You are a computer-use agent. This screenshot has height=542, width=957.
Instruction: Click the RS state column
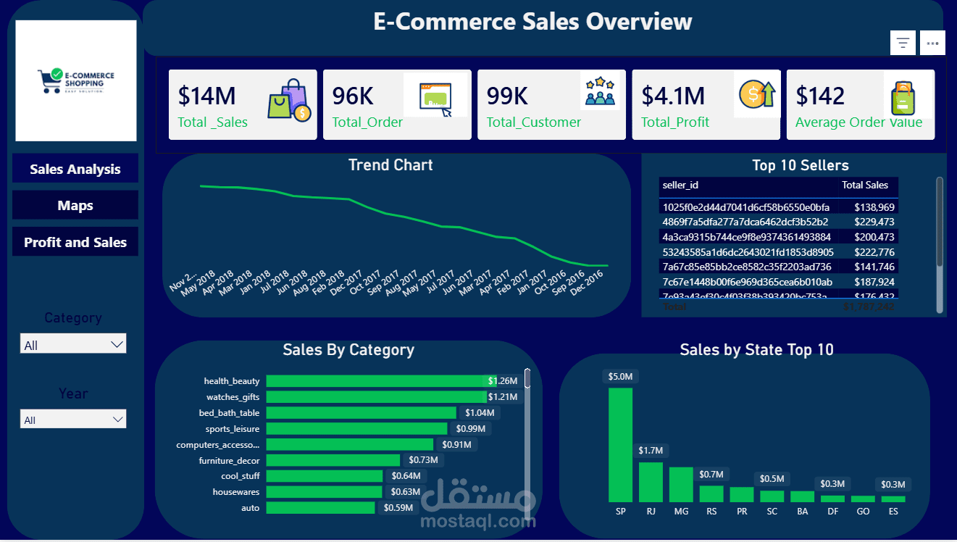pyautogui.click(x=711, y=494)
